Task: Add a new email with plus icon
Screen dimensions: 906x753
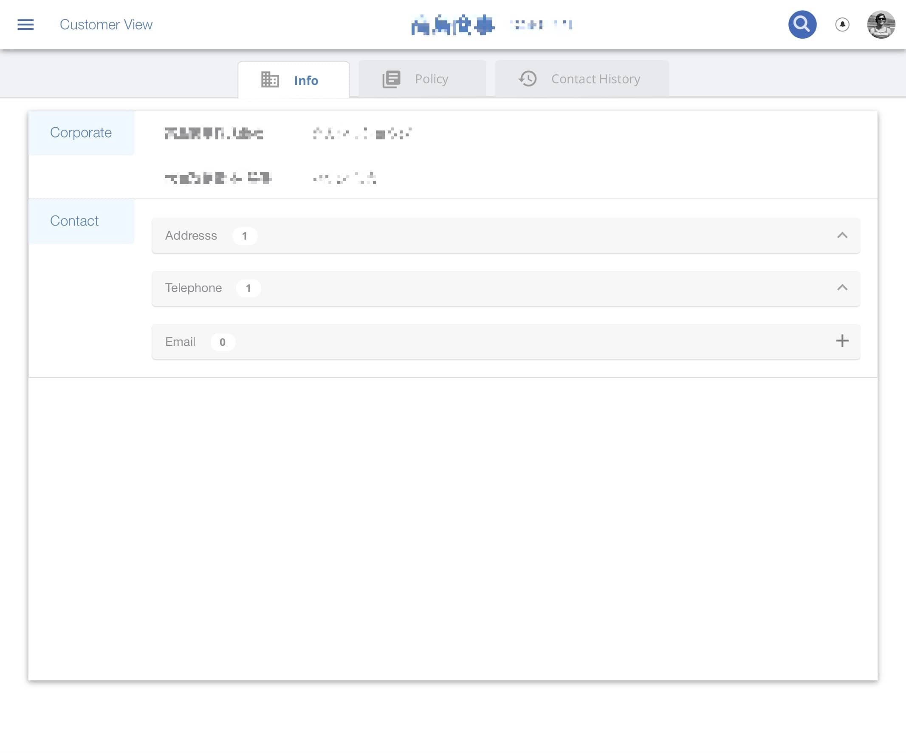Action: [x=842, y=341]
